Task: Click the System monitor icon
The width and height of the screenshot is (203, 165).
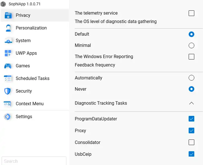Action: pyautogui.click(x=8, y=41)
